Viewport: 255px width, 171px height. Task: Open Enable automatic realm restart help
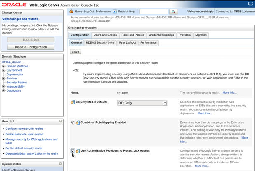tap(25, 134)
